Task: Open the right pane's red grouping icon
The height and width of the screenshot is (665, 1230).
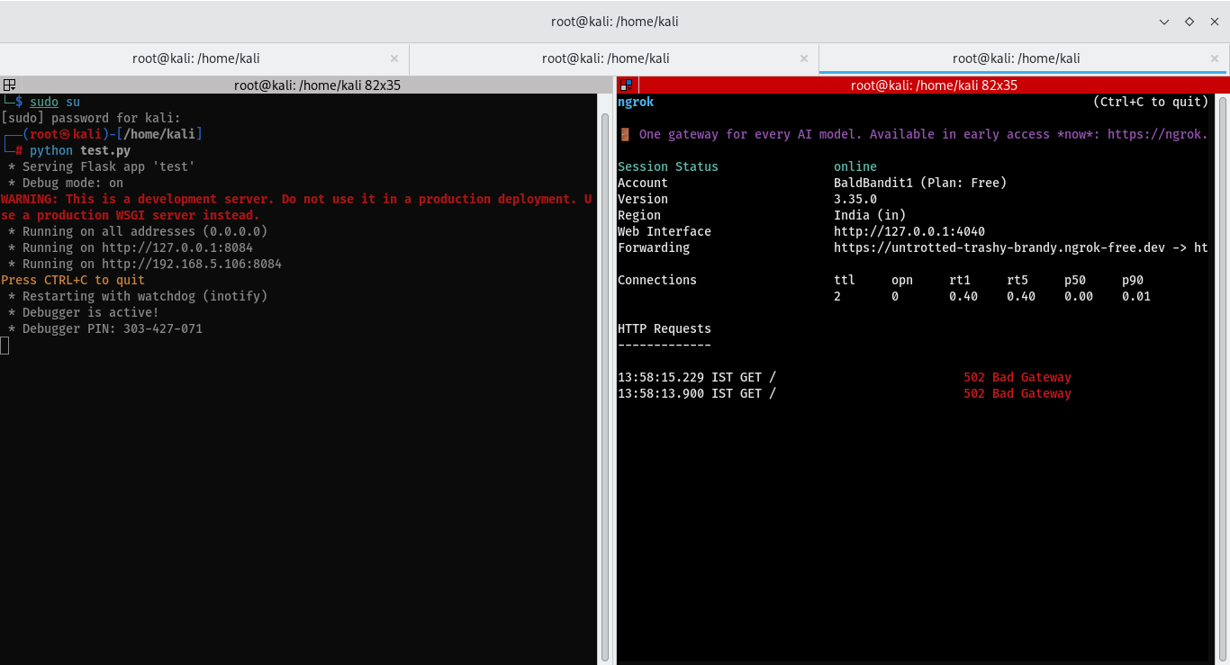Action: pos(626,85)
